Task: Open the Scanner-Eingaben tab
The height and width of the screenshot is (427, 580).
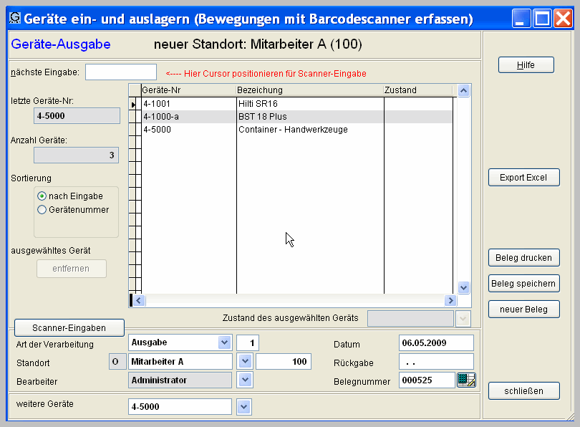Action: coord(69,328)
